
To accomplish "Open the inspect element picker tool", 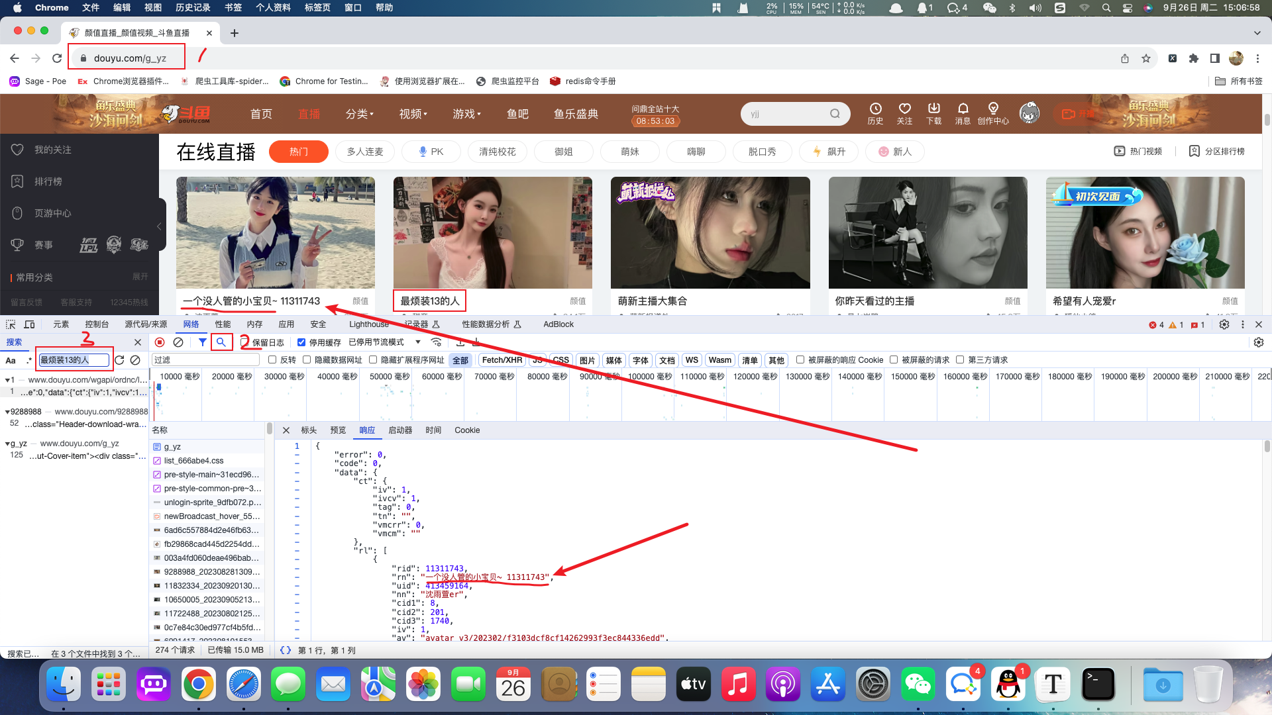I will click(x=11, y=324).
